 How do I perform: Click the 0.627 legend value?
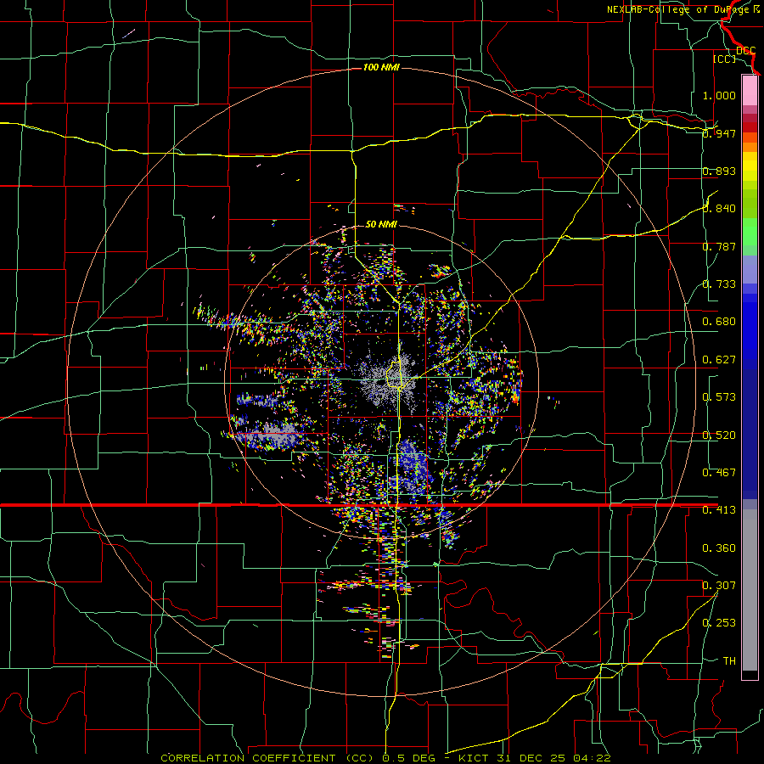tap(719, 360)
